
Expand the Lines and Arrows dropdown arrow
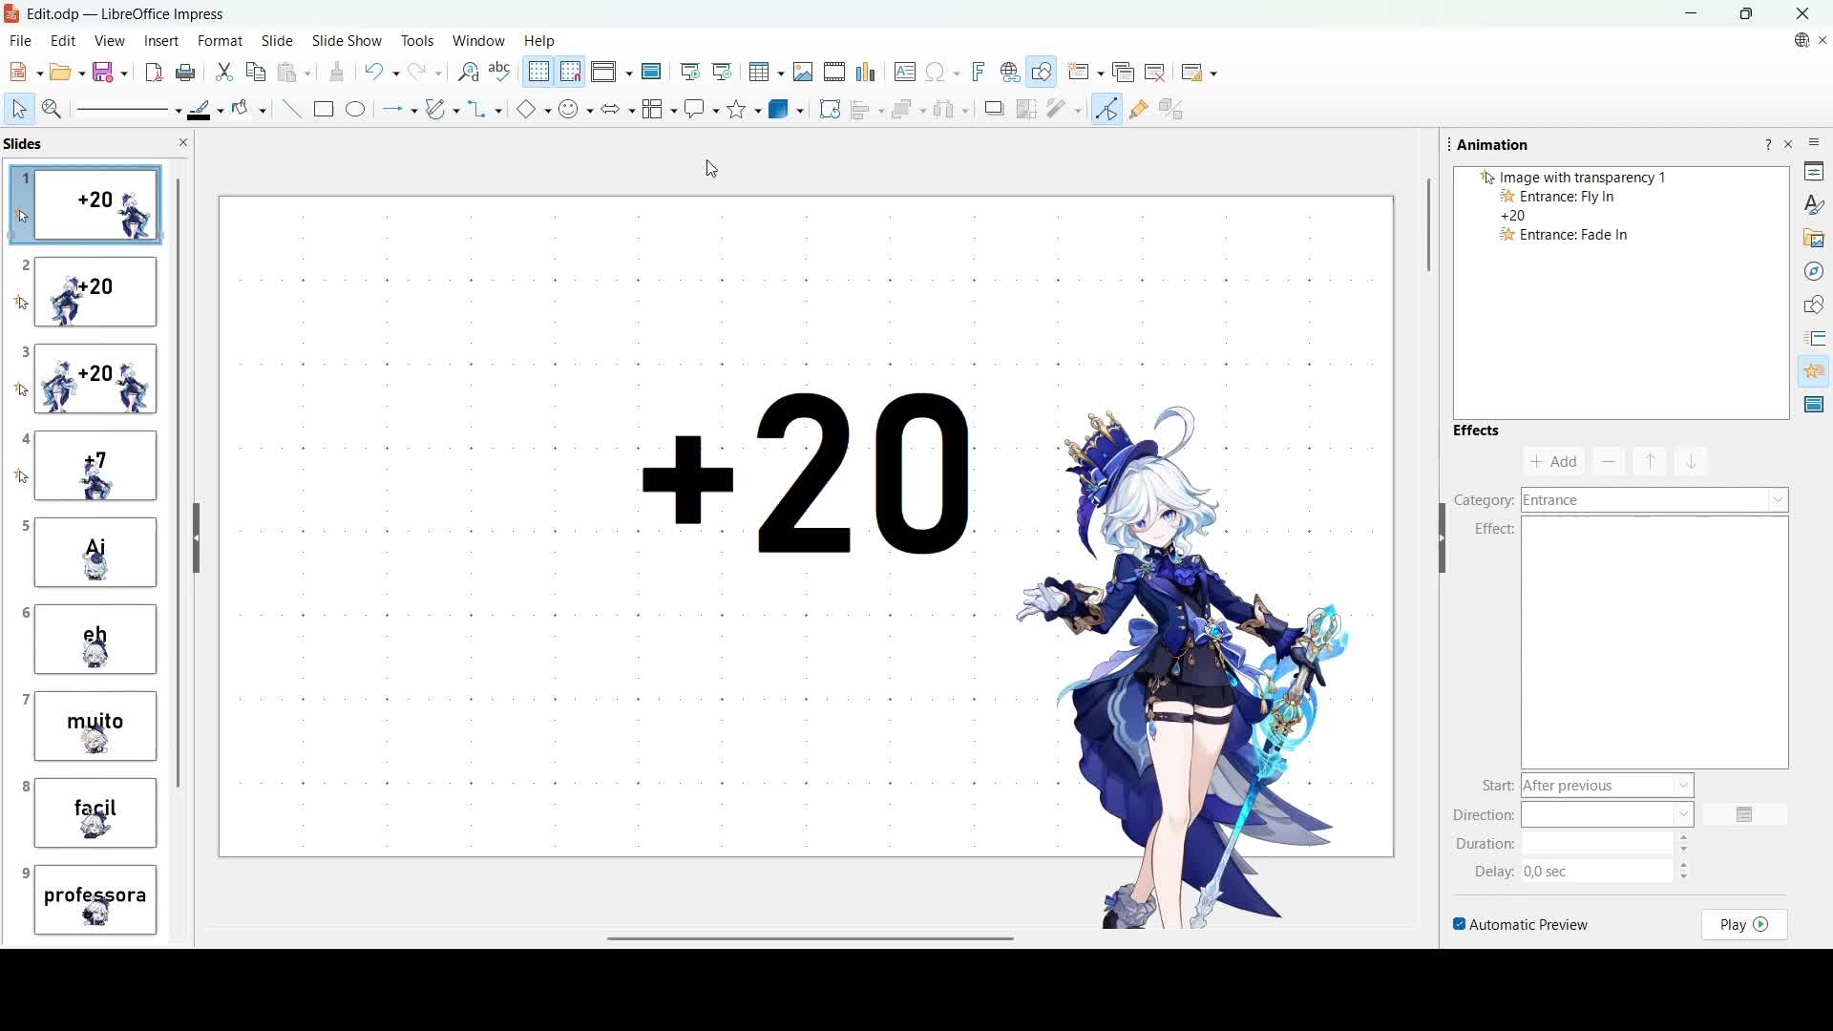414,112
